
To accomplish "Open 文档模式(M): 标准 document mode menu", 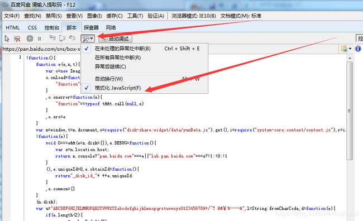I will (x=241, y=16).
